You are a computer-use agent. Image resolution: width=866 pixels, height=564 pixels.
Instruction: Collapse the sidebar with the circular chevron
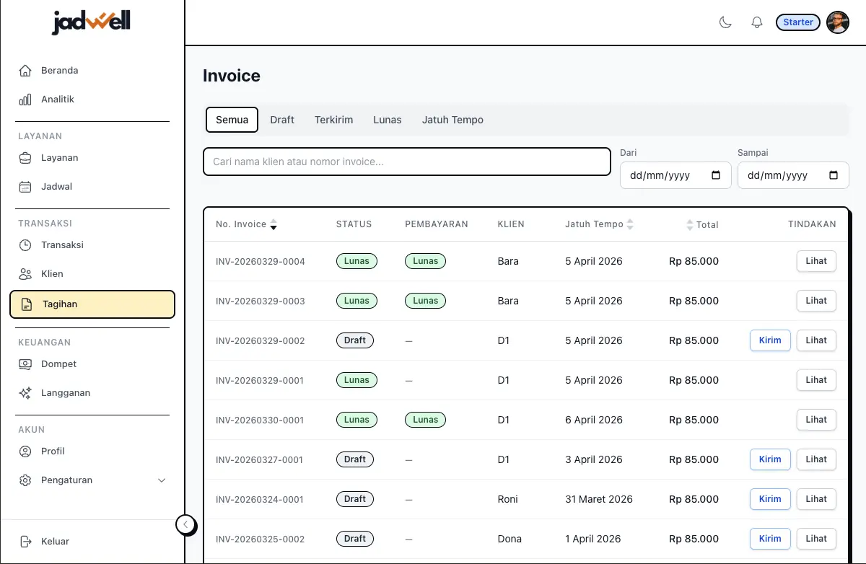point(185,524)
